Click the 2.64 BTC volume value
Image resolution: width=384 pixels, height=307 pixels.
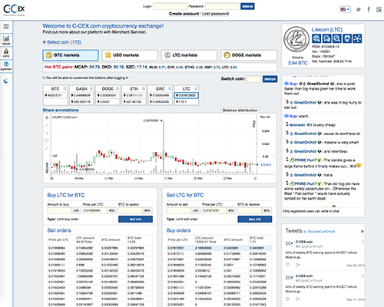[x=297, y=63]
